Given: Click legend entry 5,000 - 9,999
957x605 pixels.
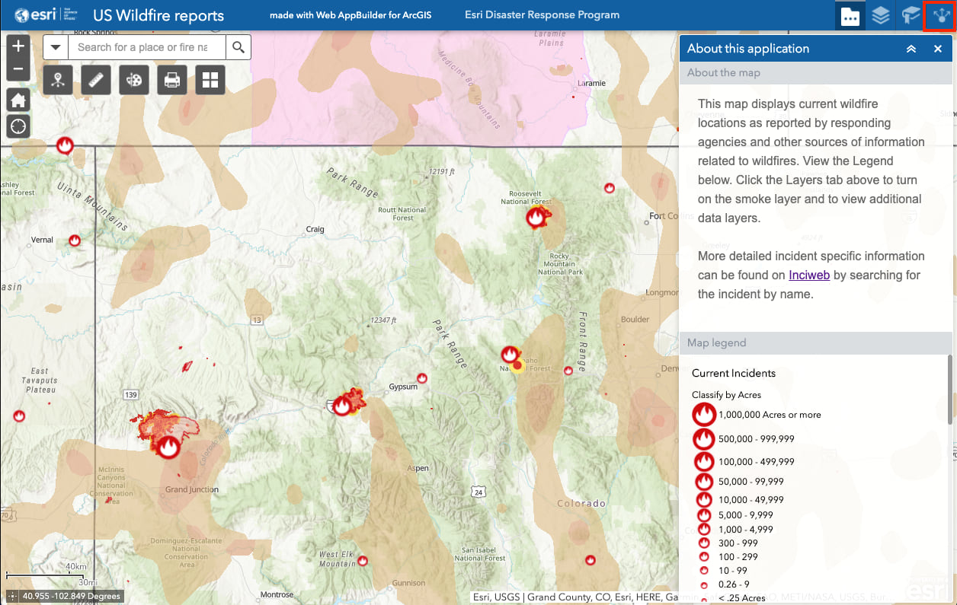Looking at the screenshot, I should point(746,515).
